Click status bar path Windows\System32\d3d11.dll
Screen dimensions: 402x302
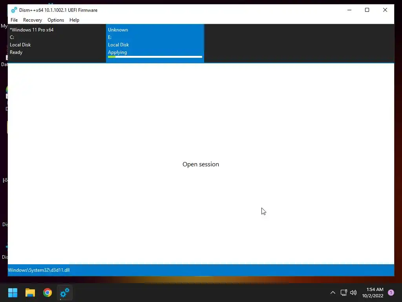(x=39, y=270)
